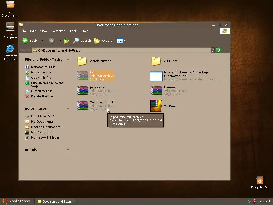Click Documents and Settings taskbar button
This screenshot has width=273, height=205.
[x=55, y=201]
